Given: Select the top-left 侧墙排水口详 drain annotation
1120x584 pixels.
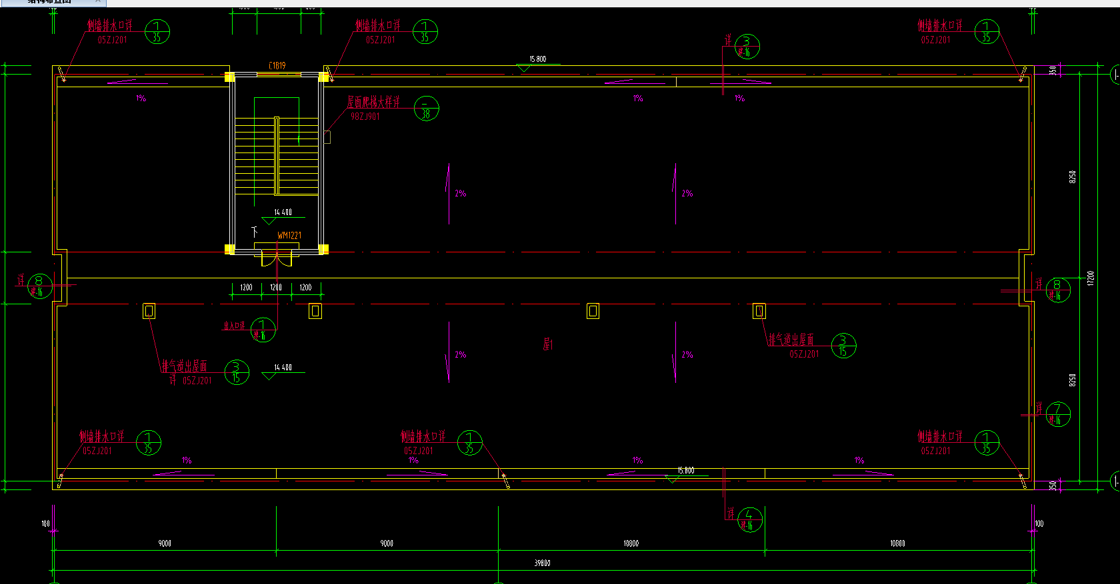Looking at the screenshot, I should (109, 25).
